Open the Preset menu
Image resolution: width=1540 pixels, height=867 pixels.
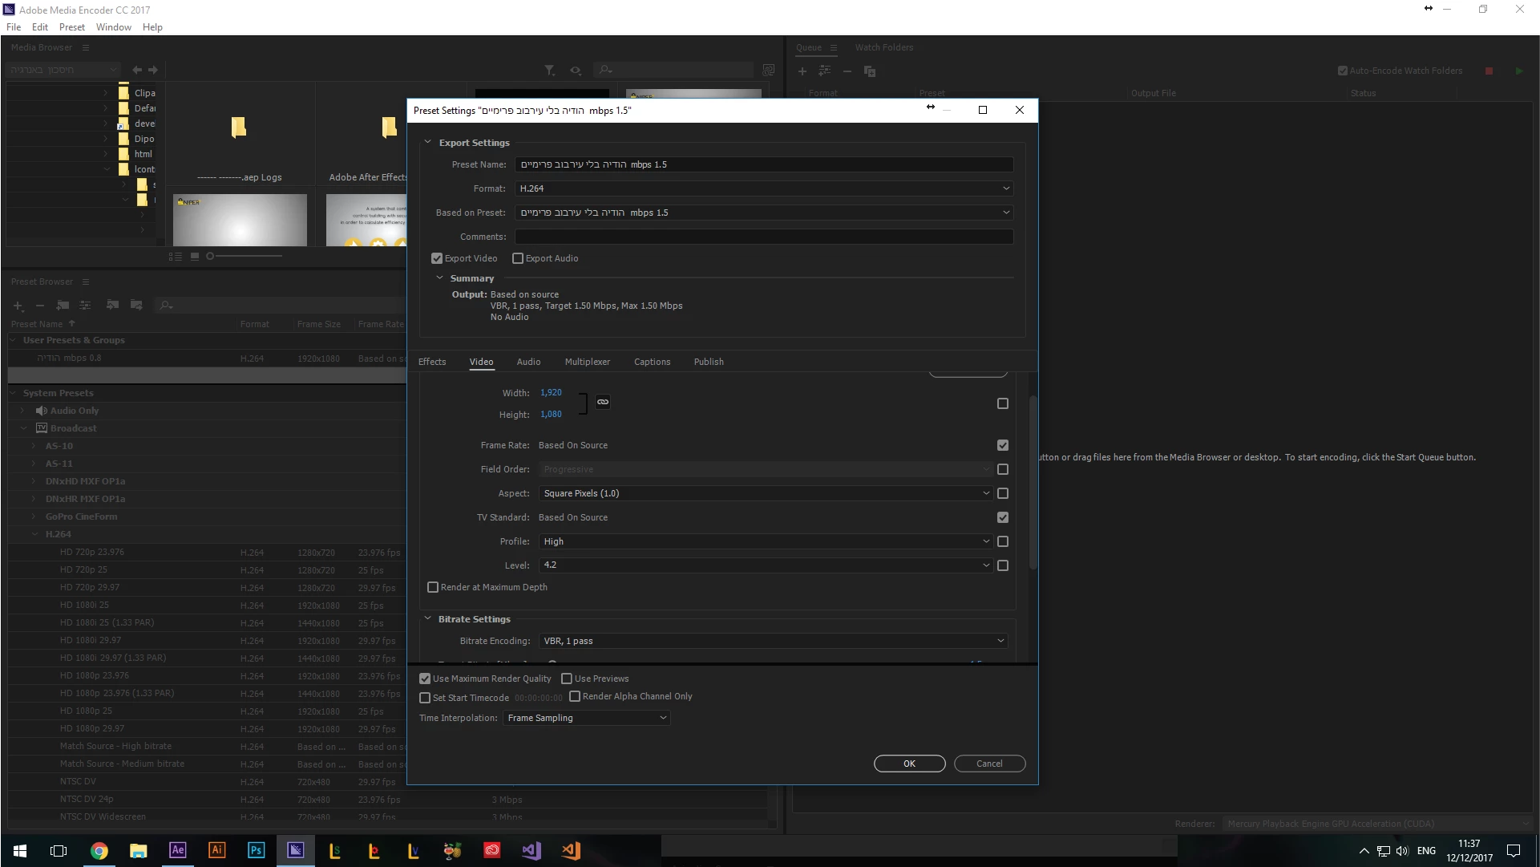tap(71, 26)
